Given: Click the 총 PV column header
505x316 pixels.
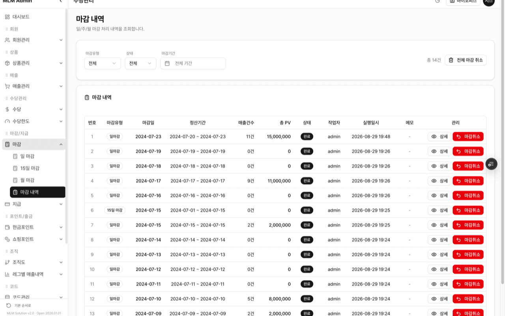Looking at the screenshot, I should (285, 123).
